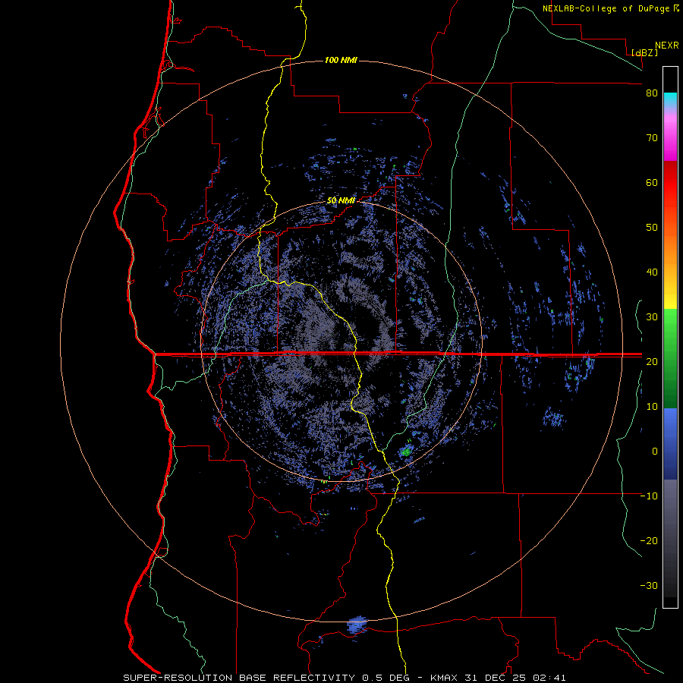Viewport: 683px width, 683px height.
Task: Click the 60 value on the dBZ scale
Action: coord(652,182)
